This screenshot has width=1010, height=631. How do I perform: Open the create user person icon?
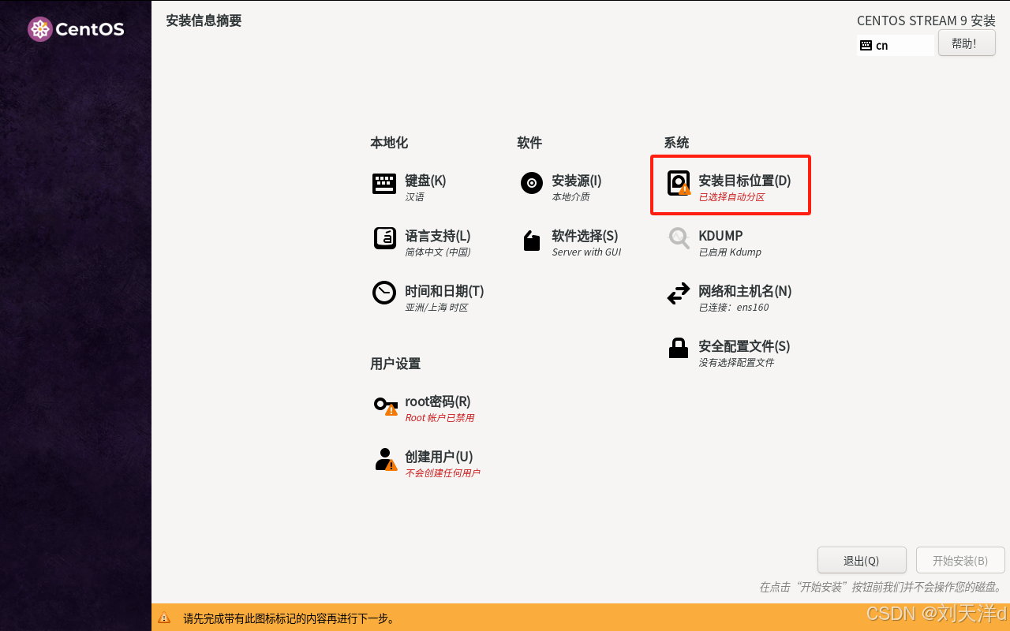click(x=386, y=459)
